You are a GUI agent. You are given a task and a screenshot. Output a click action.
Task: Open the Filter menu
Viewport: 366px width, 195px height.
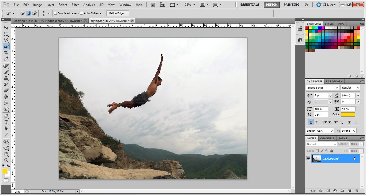point(75,5)
